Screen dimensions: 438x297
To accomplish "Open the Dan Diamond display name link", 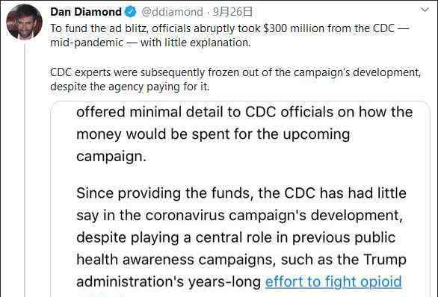I will [86, 12].
